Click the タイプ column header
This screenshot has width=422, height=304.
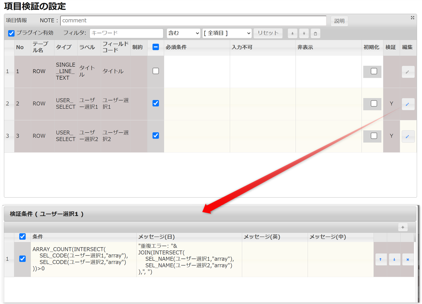66,47
